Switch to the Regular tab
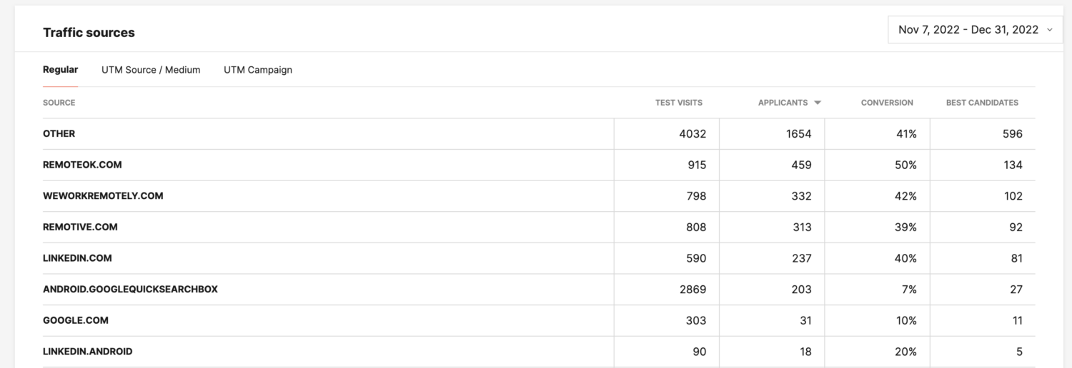 tap(60, 70)
